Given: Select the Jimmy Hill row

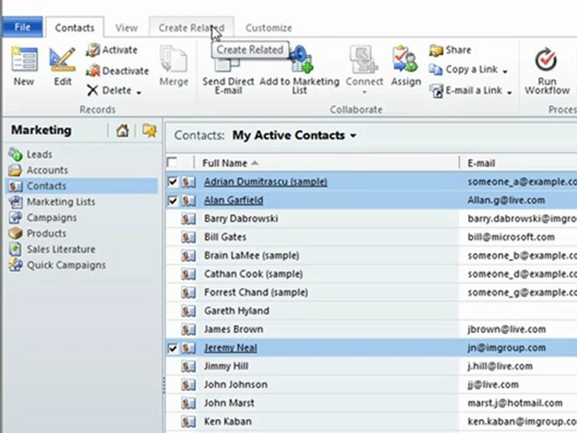Looking at the screenshot, I should (371, 366).
